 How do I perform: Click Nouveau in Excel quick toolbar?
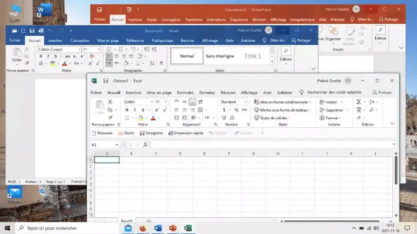tap(102, 133)
